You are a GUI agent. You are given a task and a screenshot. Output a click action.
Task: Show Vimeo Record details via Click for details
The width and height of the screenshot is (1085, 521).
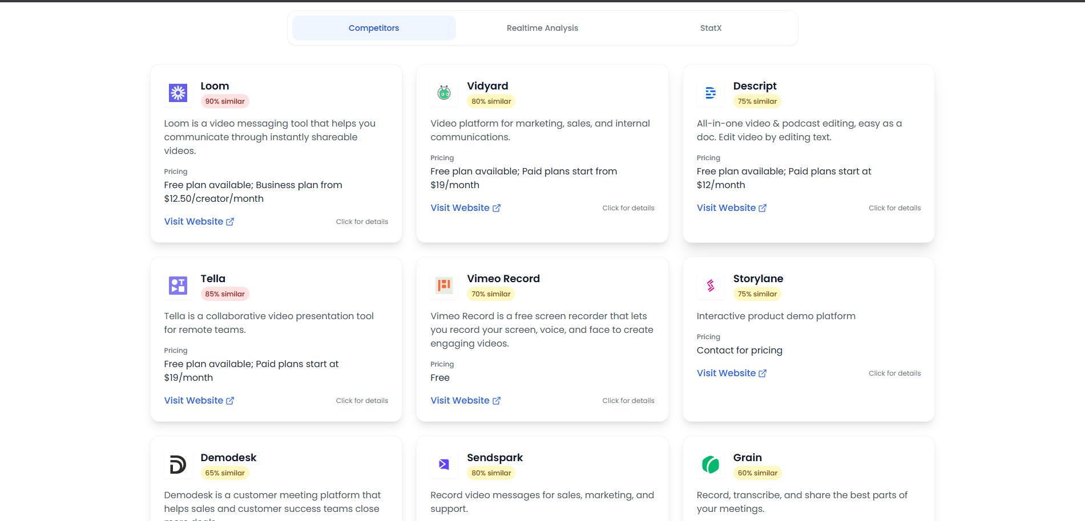click(628, 401)
